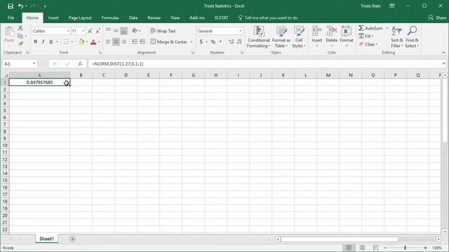
Task: Switch to the XLSTAT tab
Action: (222, 17)
